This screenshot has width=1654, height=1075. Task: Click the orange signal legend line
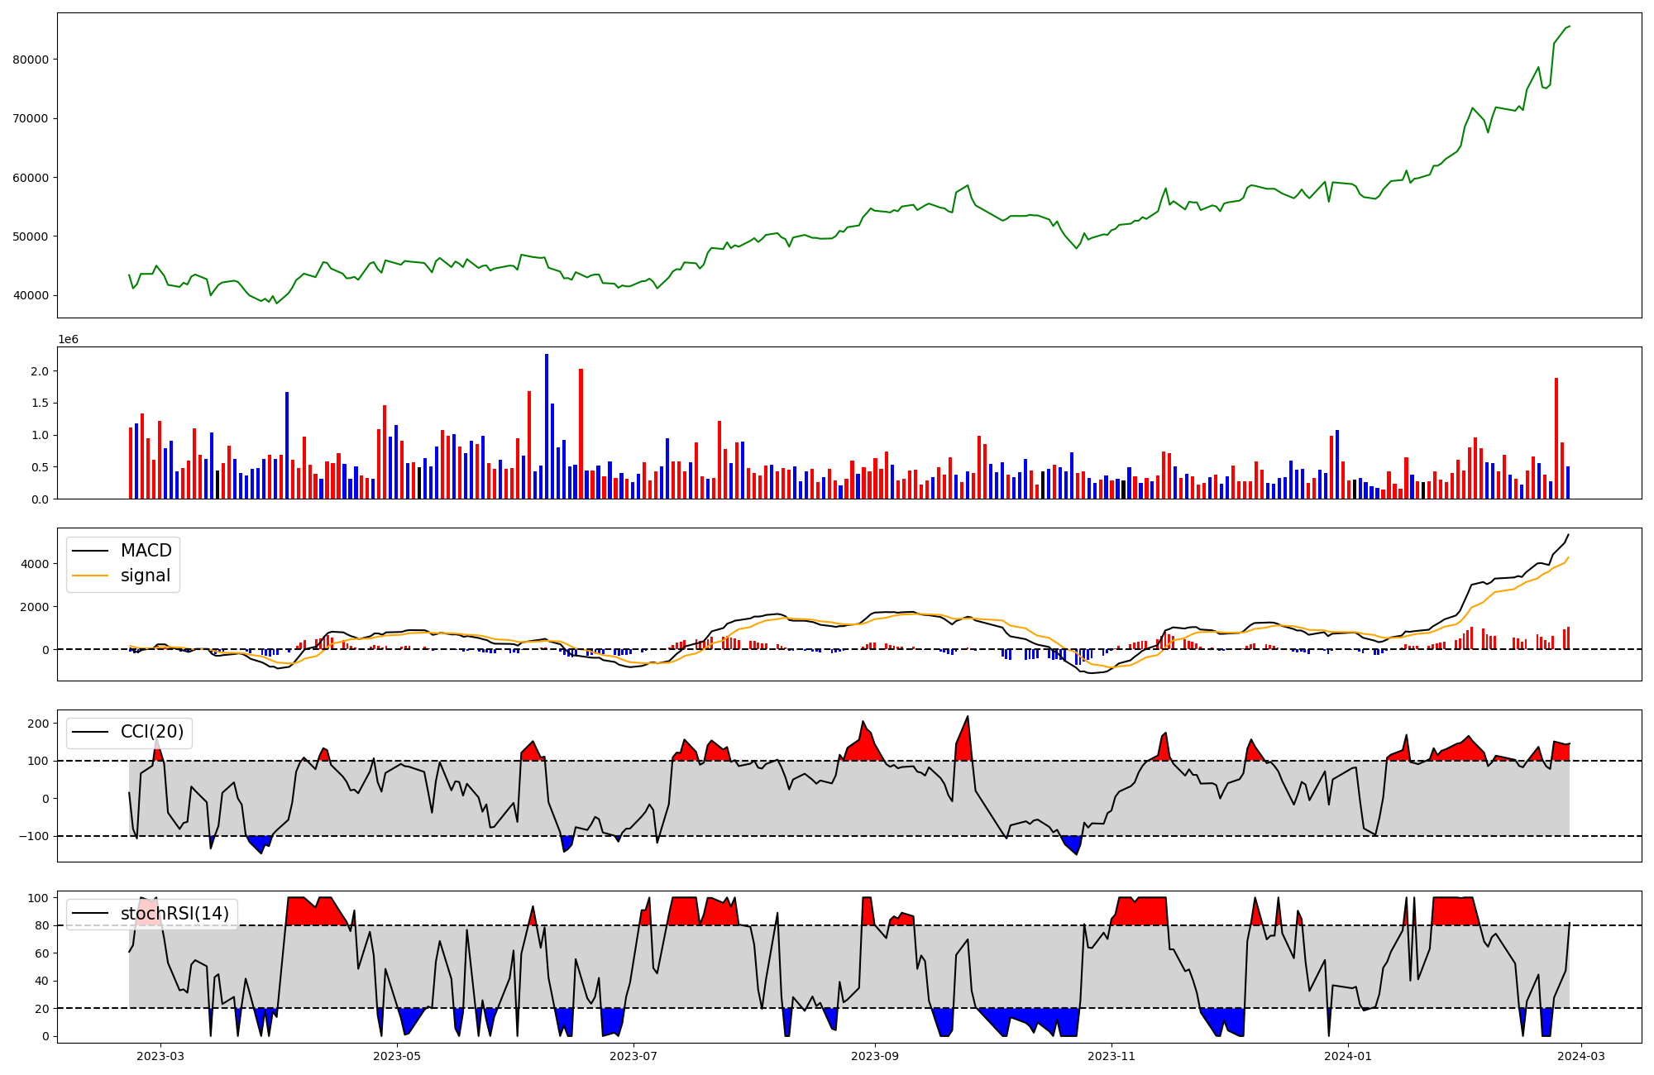tap(90, 576)
